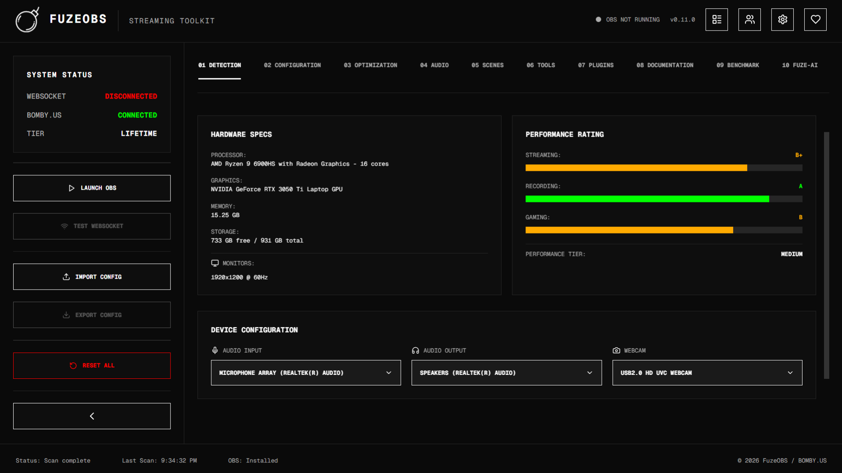
Task: Open the 10 Fuze-AI tab
Action: coord(799,65)
